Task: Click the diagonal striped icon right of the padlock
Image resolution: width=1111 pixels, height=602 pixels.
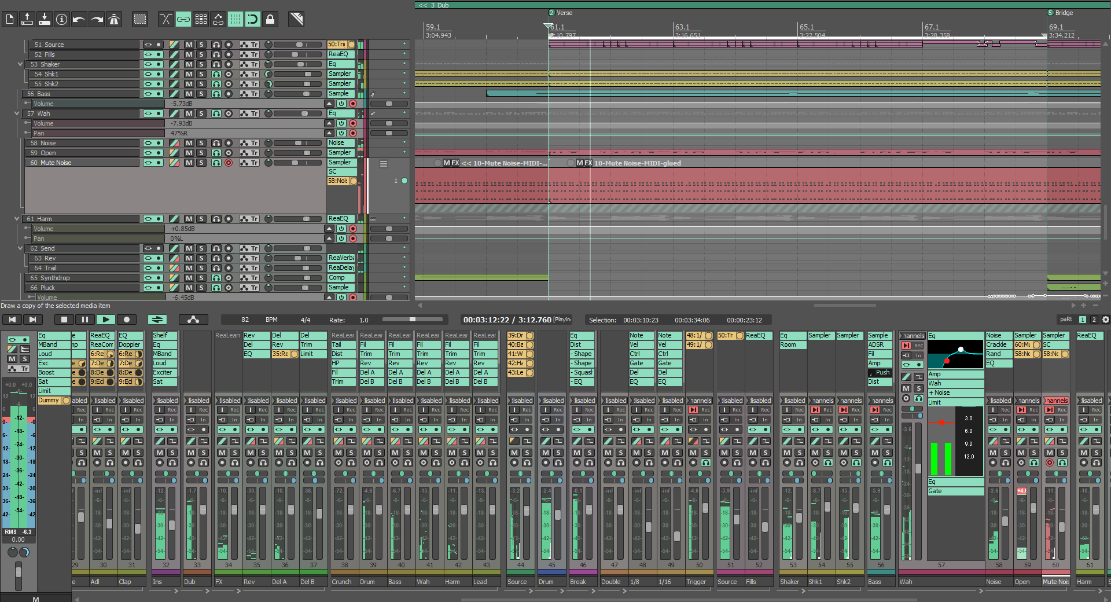Action: (296, 19)
